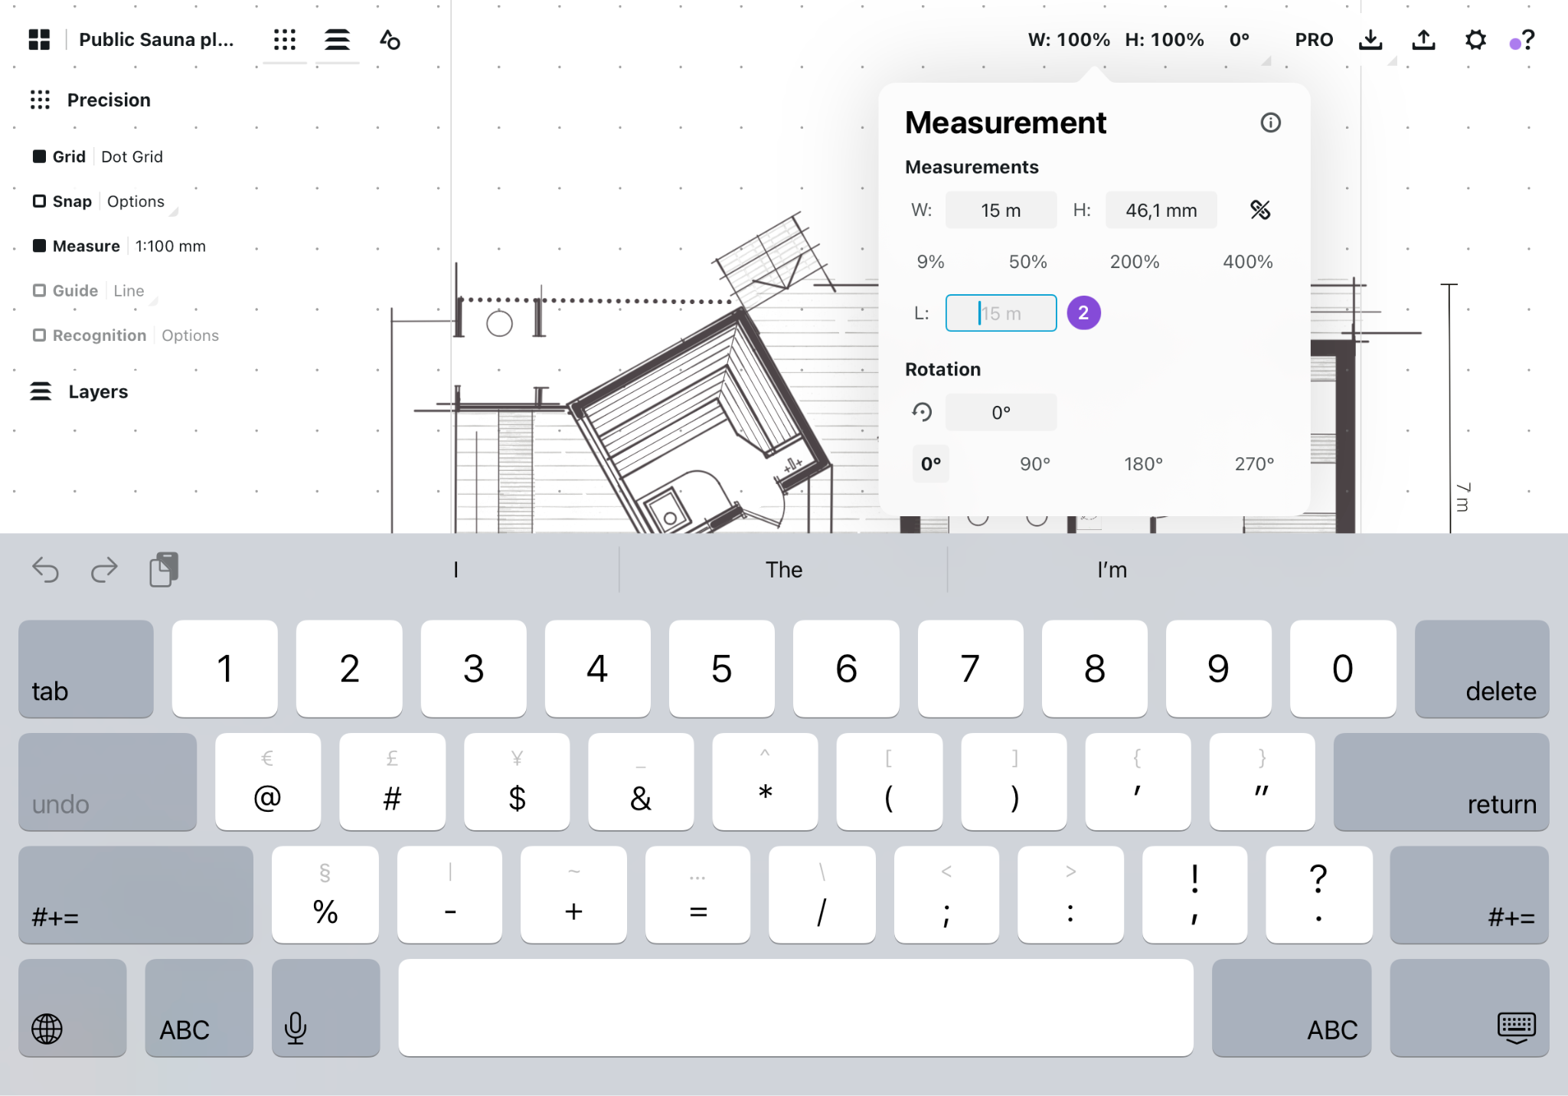
Task: Click the L length input field
Action: click(x=1001, y=313)
